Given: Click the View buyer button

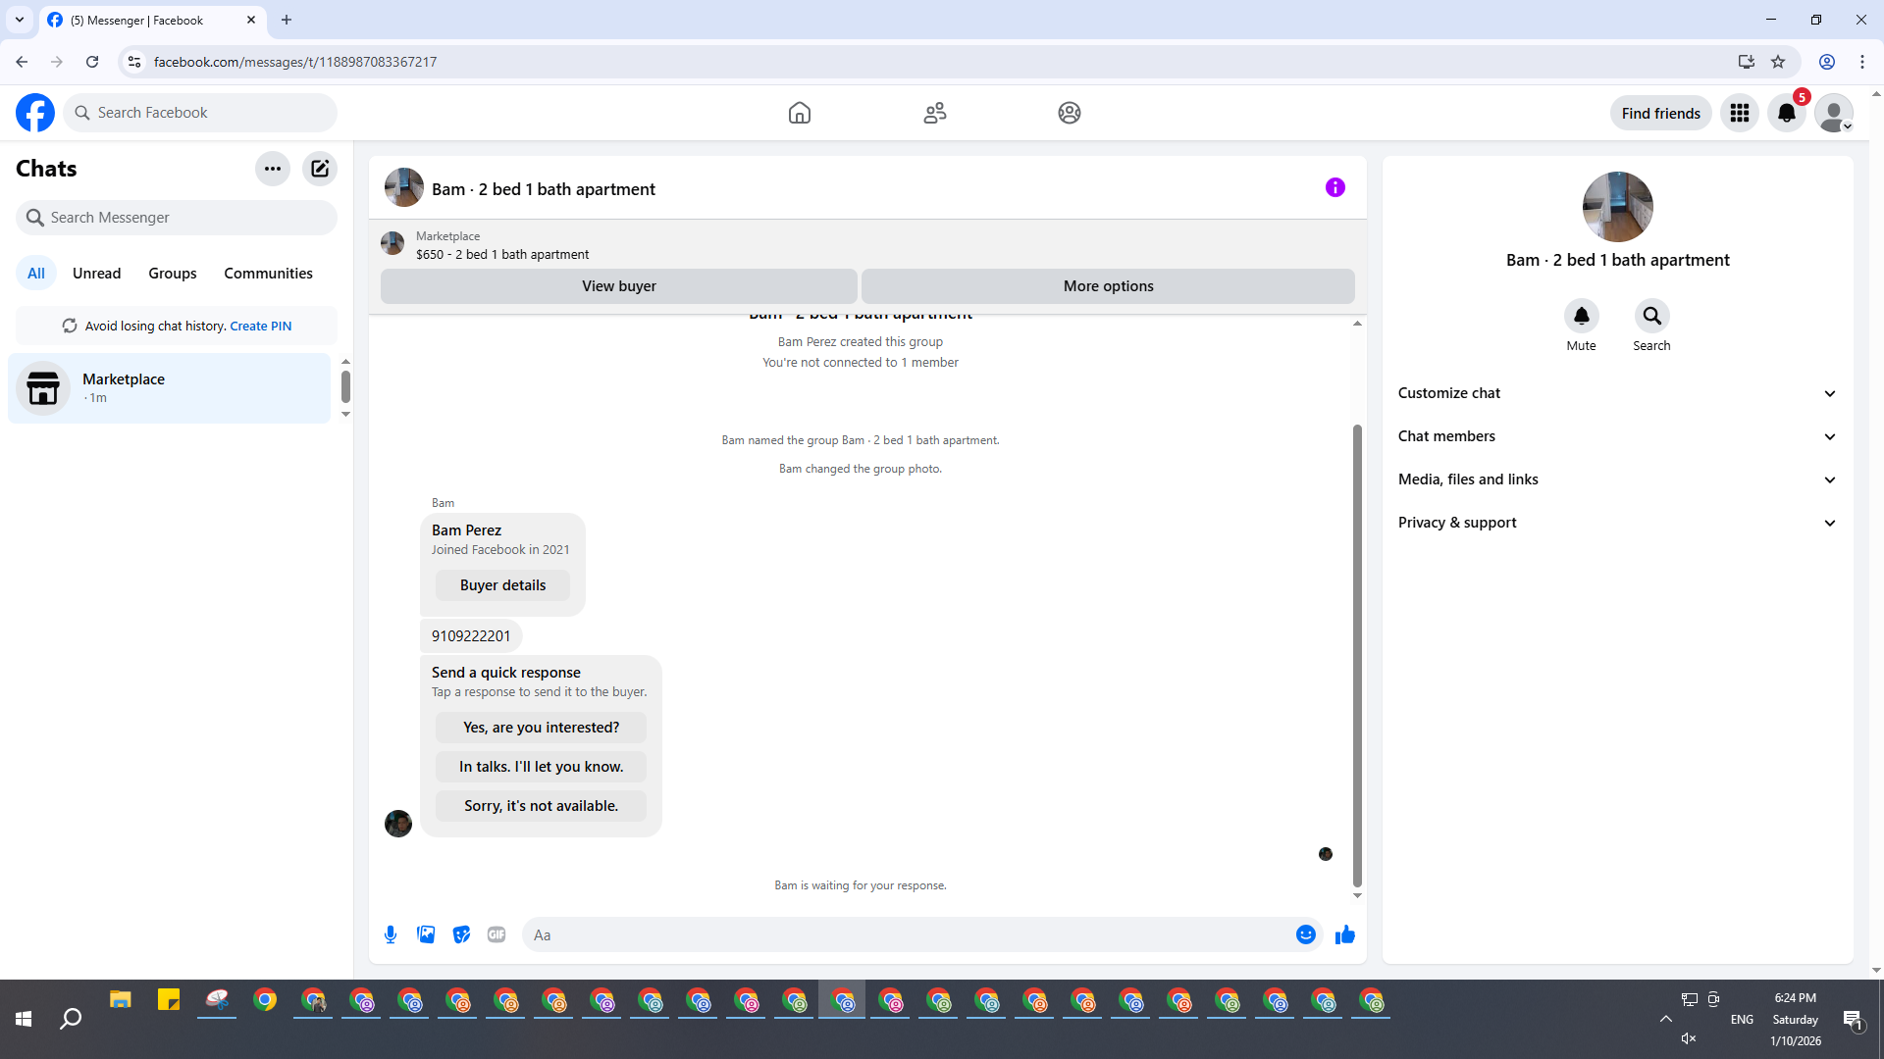Looking at the screenshot, I should click(618, 286).
